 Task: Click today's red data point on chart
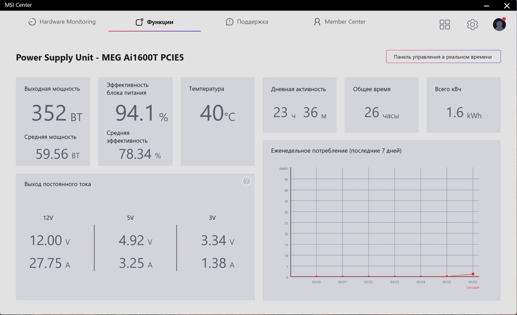coord(473,274)
